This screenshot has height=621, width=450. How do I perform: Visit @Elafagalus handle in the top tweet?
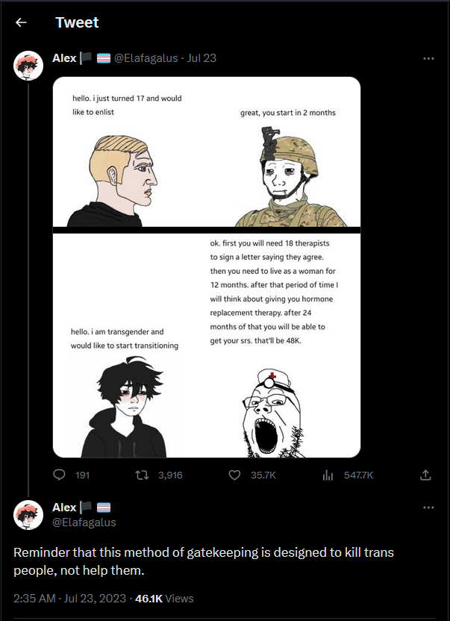tap(146, 58)
